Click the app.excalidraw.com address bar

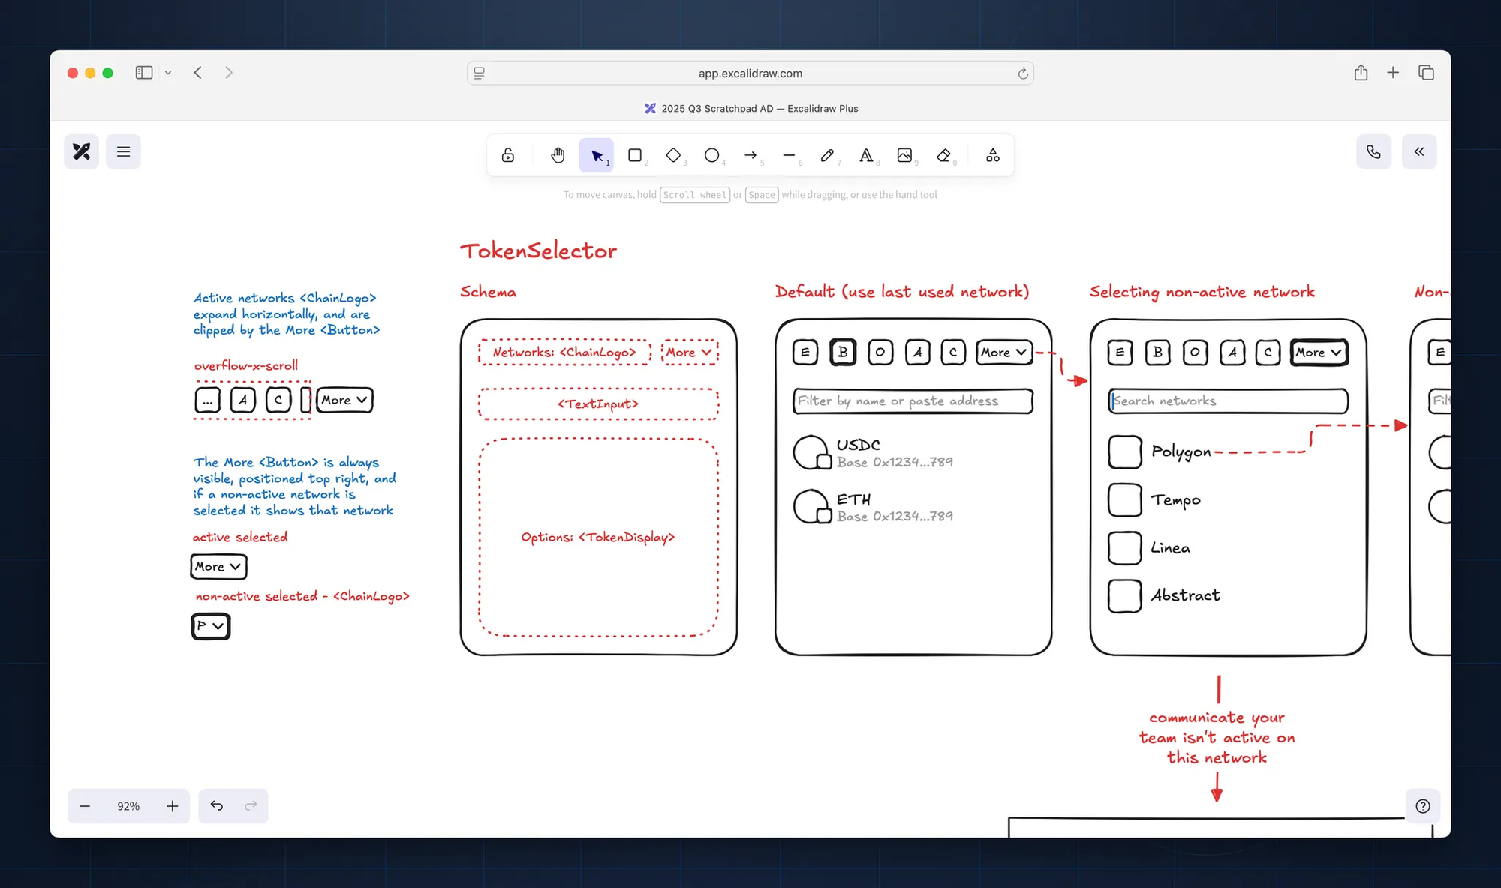[750, 73]
